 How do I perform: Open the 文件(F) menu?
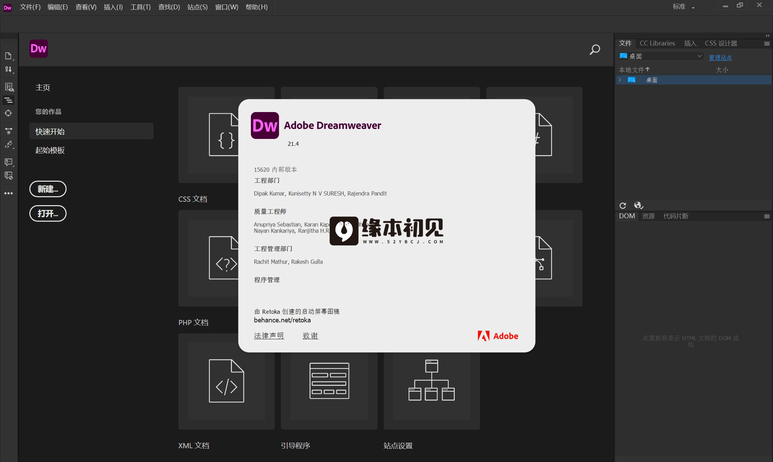pyautogui.click(x=30, y=7)
